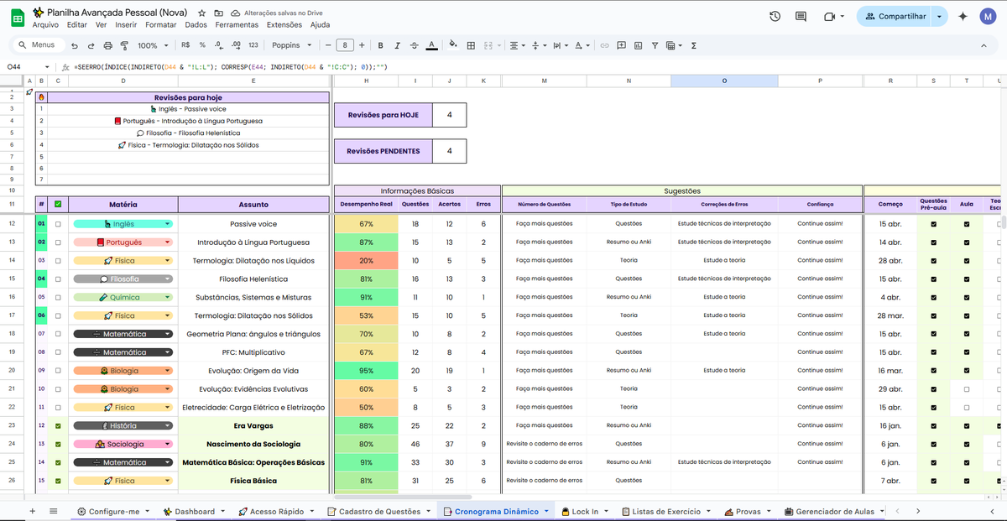Uncheck the completed box for Era Vargas
The image size is (1007, 521).
(x=58, y=425)
